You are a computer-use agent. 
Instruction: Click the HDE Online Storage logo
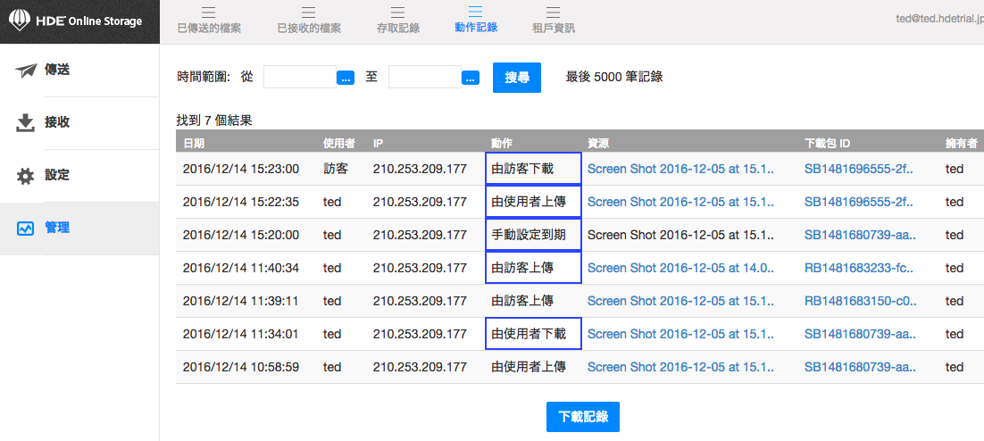(75, 22)
